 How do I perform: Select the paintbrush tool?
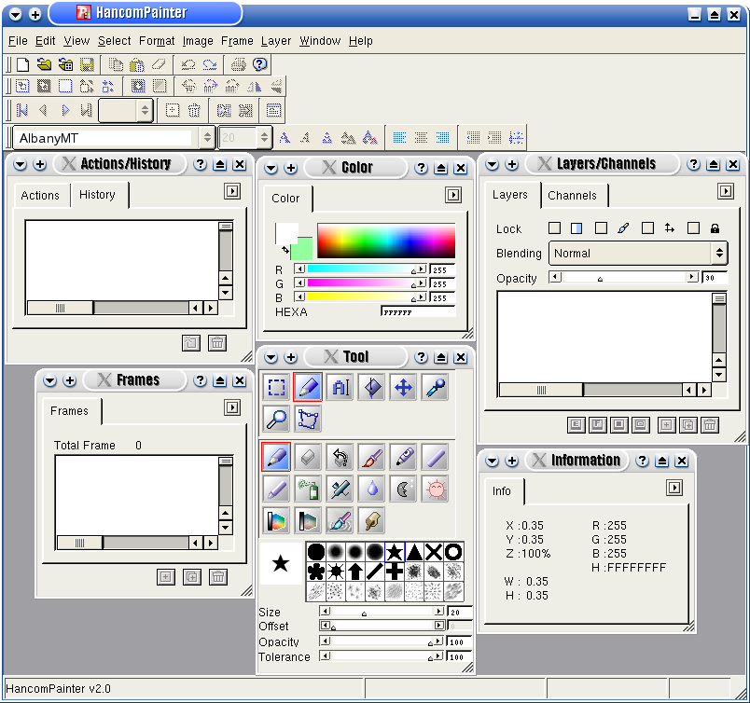(371, 457)
